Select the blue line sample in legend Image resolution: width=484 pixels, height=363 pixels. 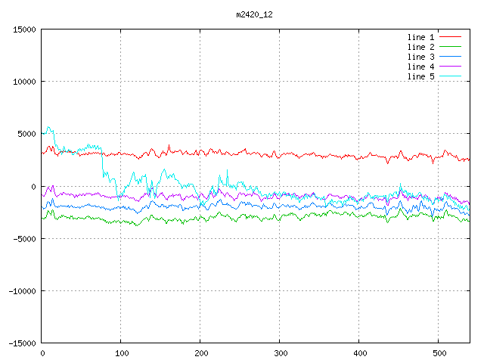(x=450, y=57)
